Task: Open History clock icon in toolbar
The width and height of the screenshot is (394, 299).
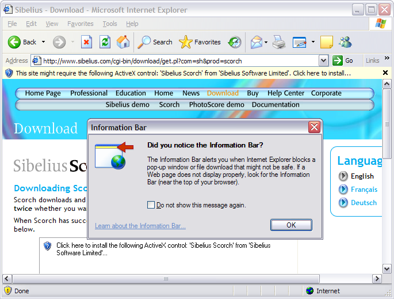Action: 235,42
